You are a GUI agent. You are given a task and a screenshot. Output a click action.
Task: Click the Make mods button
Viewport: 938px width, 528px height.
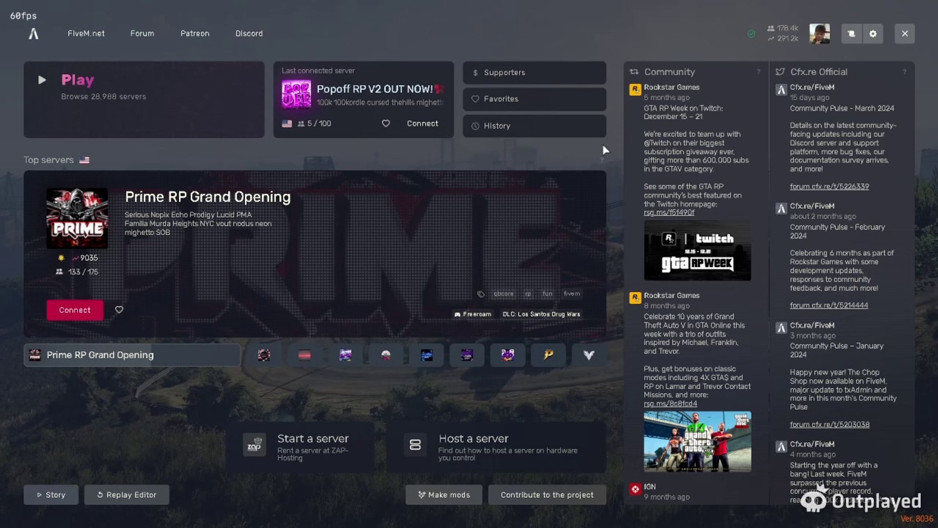444,495
